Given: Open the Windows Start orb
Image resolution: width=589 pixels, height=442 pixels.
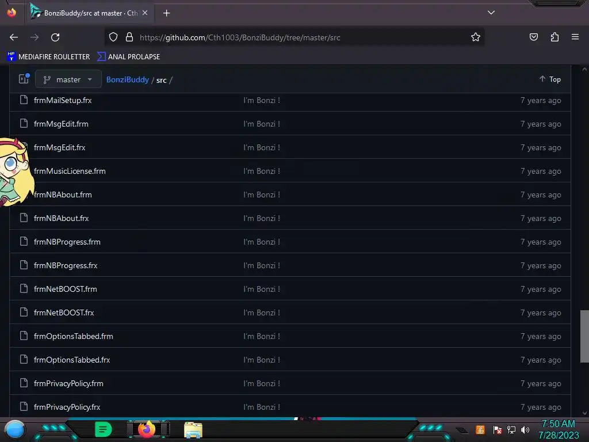Looking at the screenshot, I should [15, 429].
